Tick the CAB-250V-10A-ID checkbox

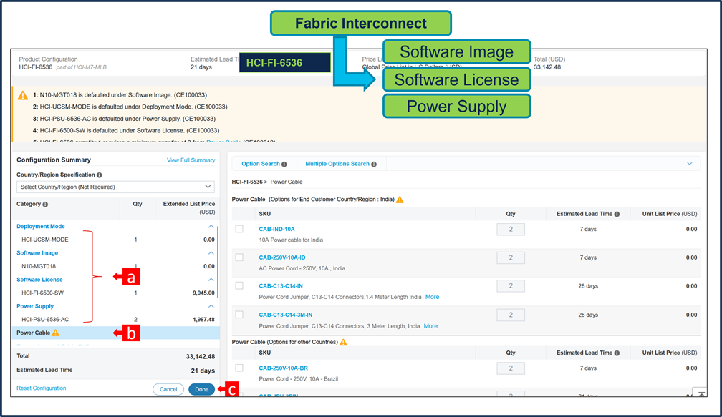tap(239, 257)
